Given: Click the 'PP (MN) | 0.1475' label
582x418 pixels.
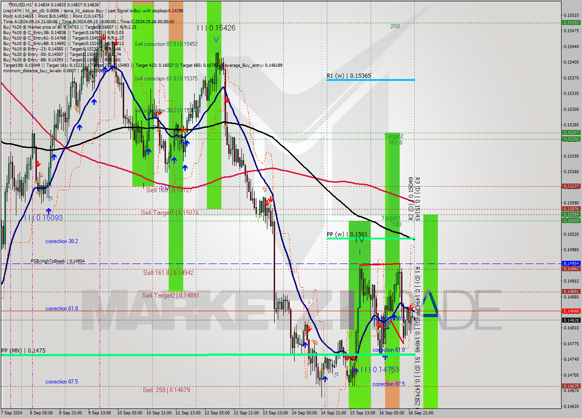Looking at the screenshot, I should 23,351.
